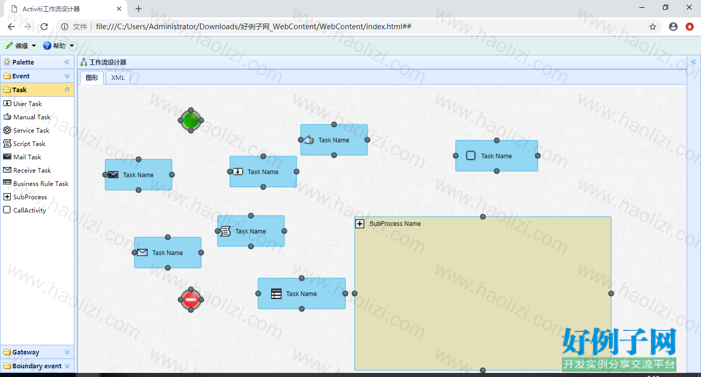Select the Activiti工作流设计器 browser tab
The width and height of the screenshot is (701, 377).
(65, 9)
